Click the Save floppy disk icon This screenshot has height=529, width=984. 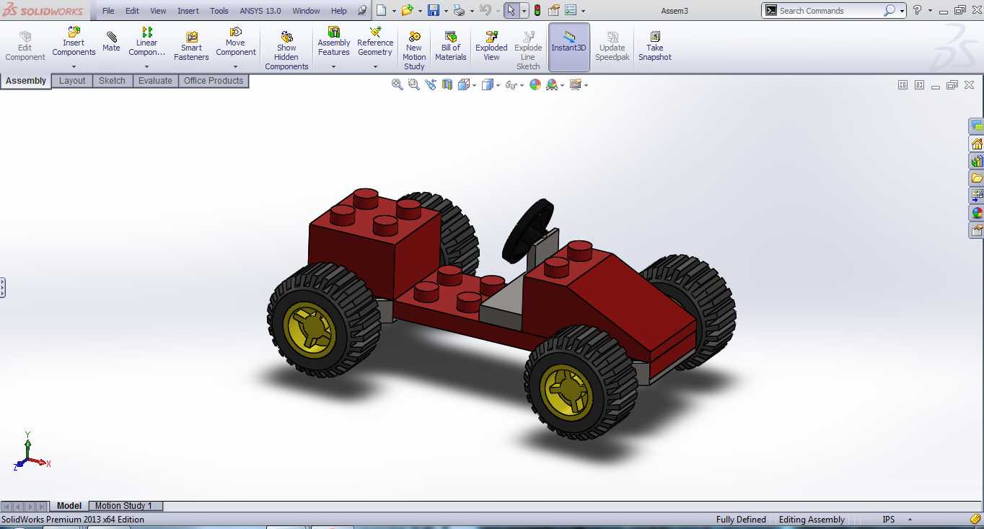pos(433,11)
